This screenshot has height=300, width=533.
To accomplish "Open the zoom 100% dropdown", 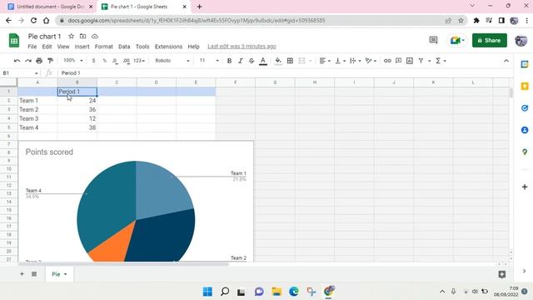I will (x=73, y=61).
